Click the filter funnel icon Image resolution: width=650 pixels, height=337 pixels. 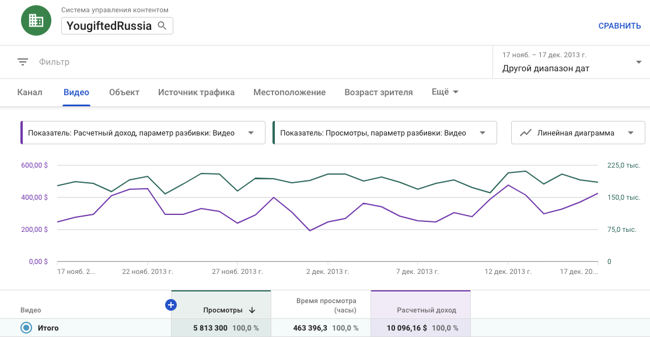point(22,61)
